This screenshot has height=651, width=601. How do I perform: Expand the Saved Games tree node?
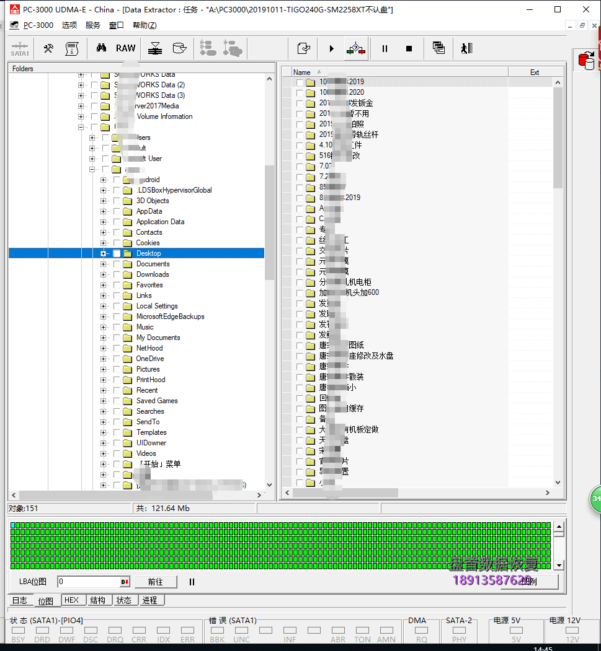point(103,401)
